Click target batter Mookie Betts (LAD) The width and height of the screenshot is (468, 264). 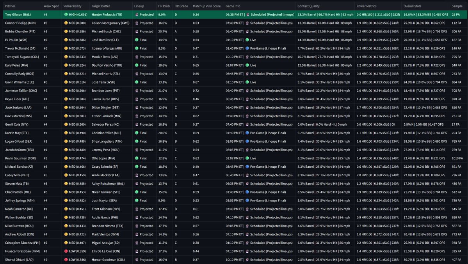[105, 57]
